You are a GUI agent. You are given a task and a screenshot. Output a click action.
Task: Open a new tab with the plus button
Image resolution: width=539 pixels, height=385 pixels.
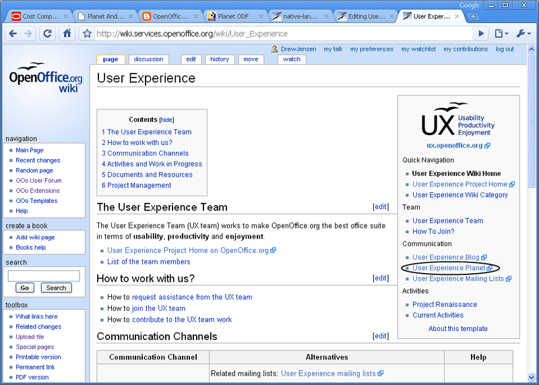[x=474, y=16]
